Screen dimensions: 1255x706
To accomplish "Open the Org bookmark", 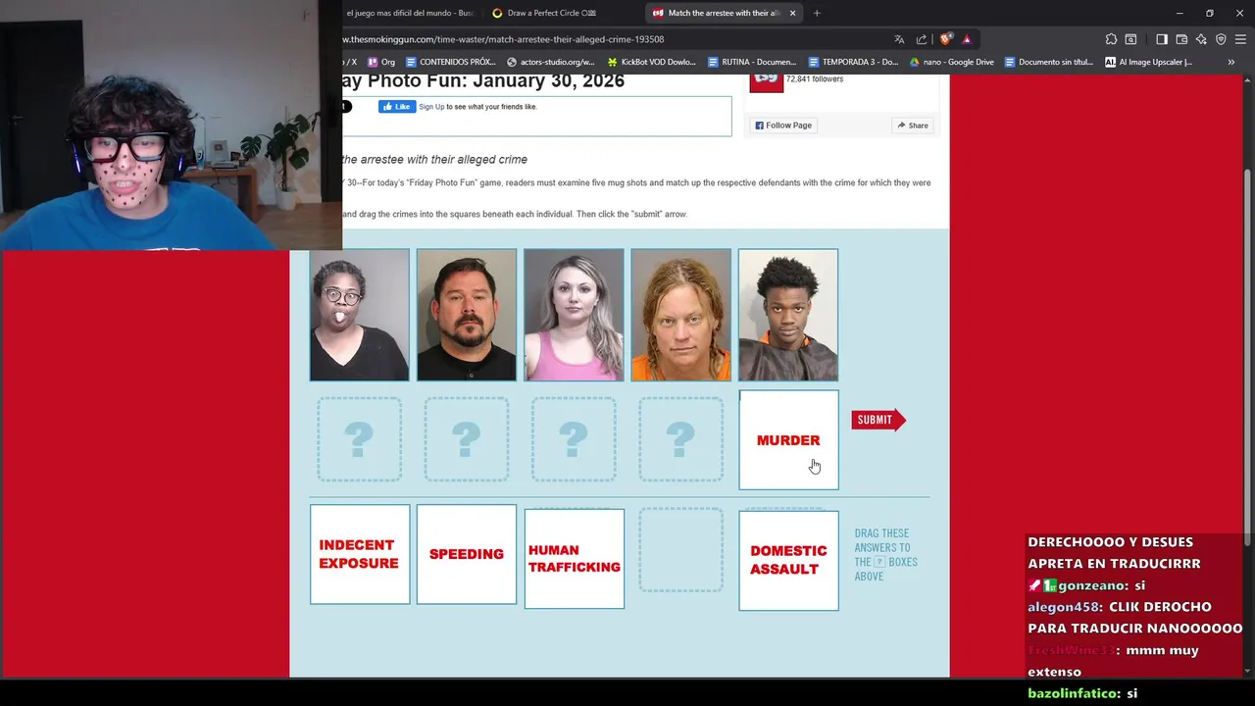I will pos(381,62).
